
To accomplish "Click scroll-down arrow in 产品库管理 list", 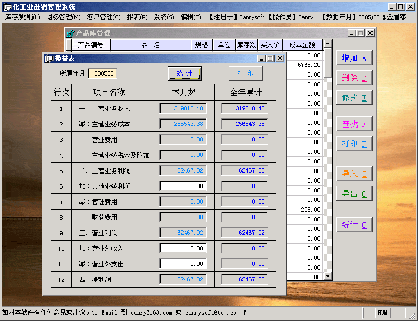I will 328,276.
